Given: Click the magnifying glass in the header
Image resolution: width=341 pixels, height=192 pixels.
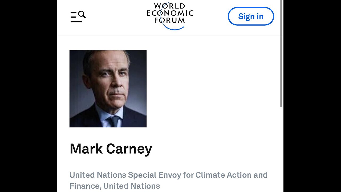Looking at the screenshot, I should (x=82, y=14).
